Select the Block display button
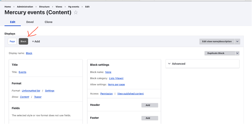 tap(24, 42)
